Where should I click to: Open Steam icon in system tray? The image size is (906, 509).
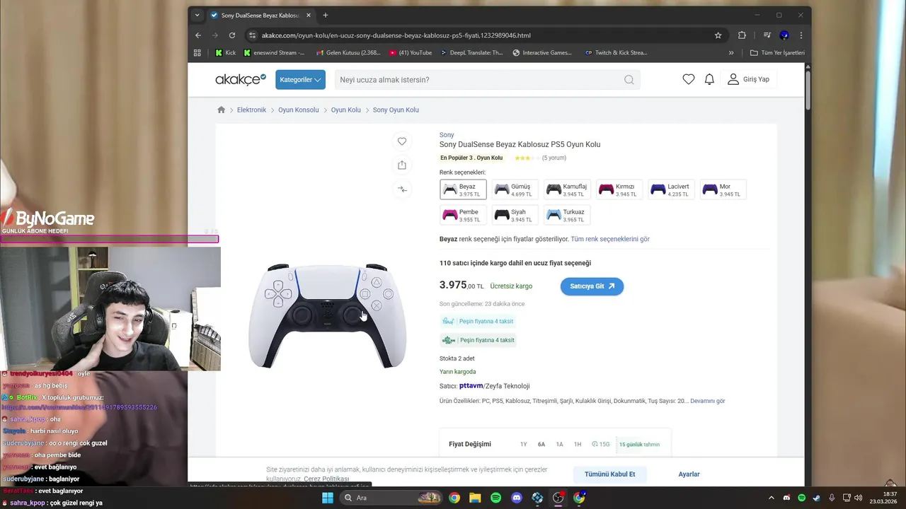click(x=816, y=498)
